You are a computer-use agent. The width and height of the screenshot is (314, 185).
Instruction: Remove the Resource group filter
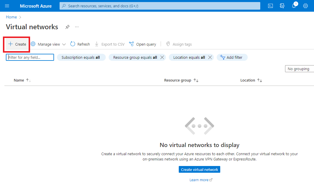[x=162, y=57]
